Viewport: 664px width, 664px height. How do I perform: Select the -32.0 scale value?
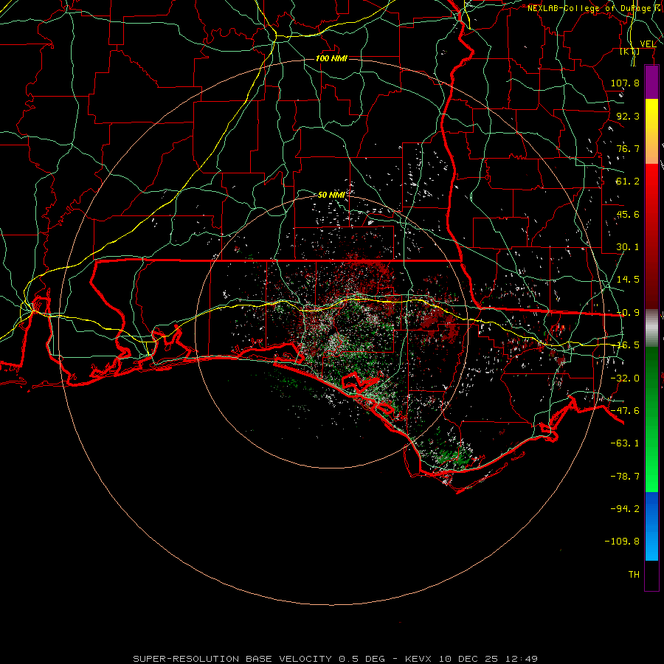point(625,378)
